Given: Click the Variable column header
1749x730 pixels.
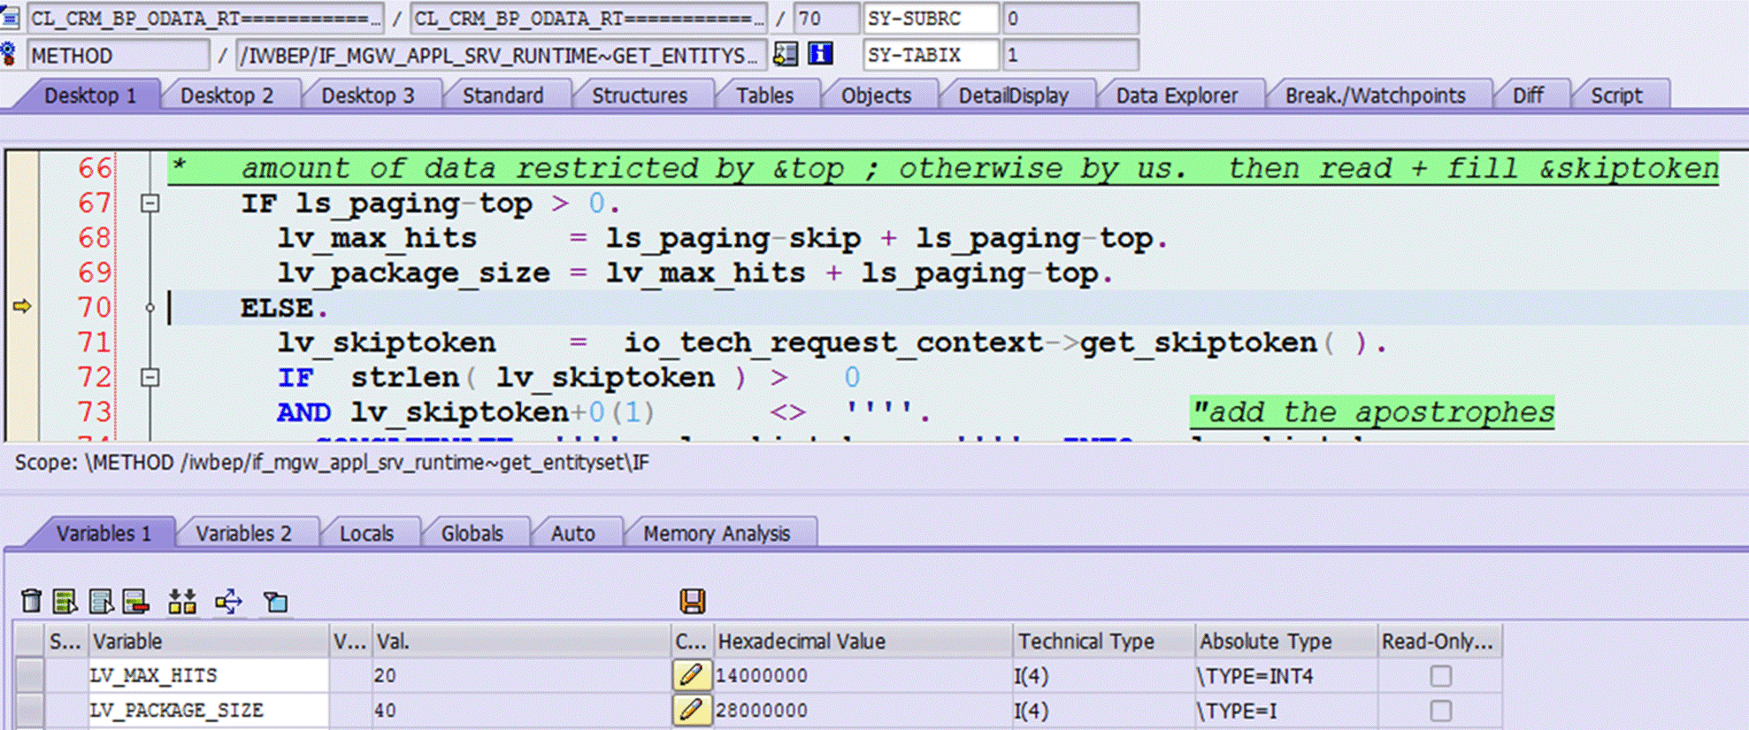Looking at the screenshot, I should (x=208, y=642).
